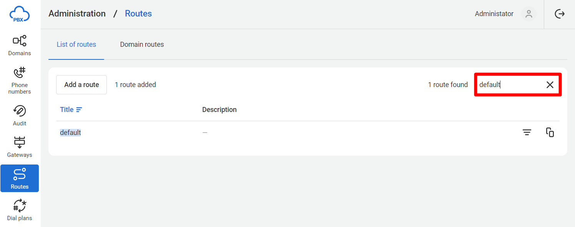Viewport: 575px width, 227px height.
Task: Open rules list icon for default route
Action: (527, 132)
